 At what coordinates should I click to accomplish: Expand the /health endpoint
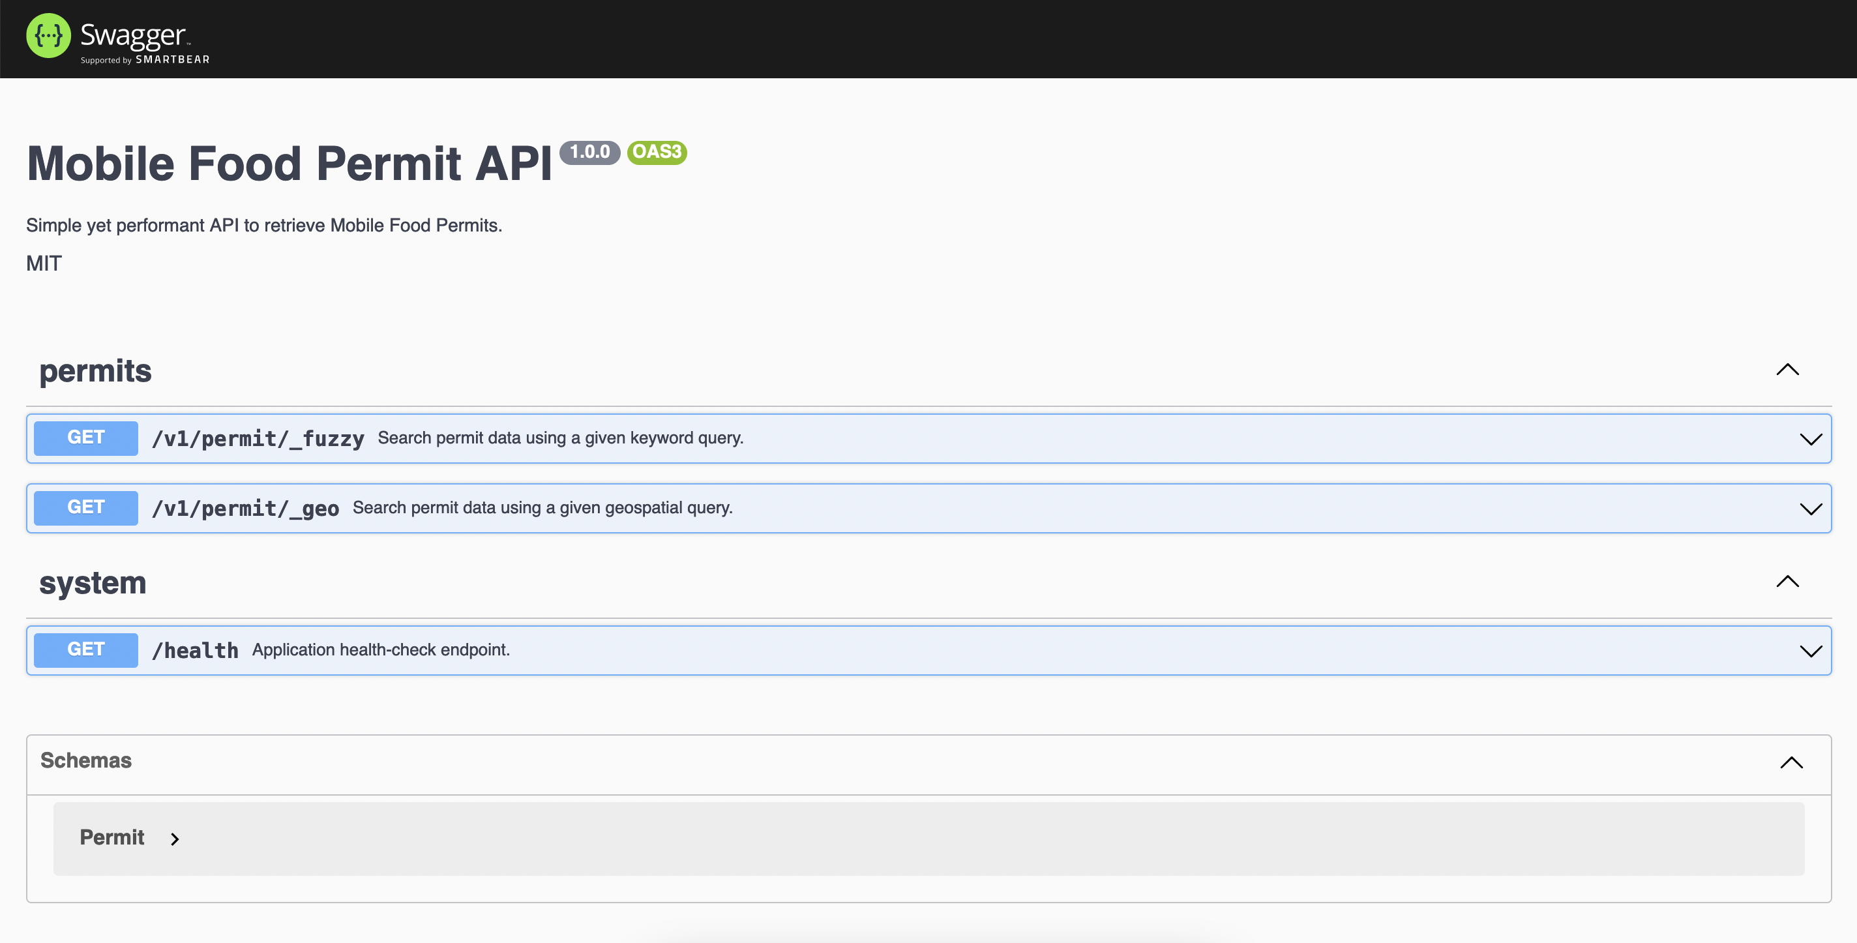[1811, 650]
